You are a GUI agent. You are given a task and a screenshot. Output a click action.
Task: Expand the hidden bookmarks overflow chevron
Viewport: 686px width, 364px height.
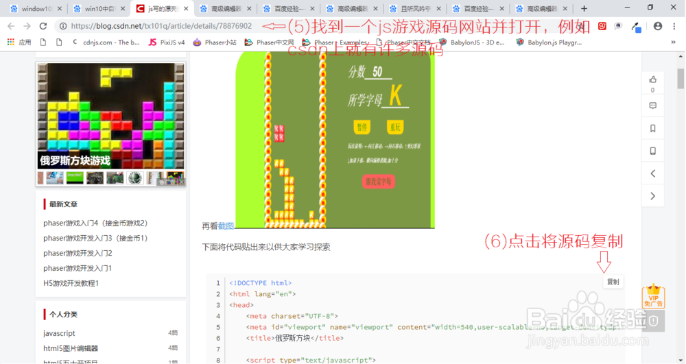674,43
